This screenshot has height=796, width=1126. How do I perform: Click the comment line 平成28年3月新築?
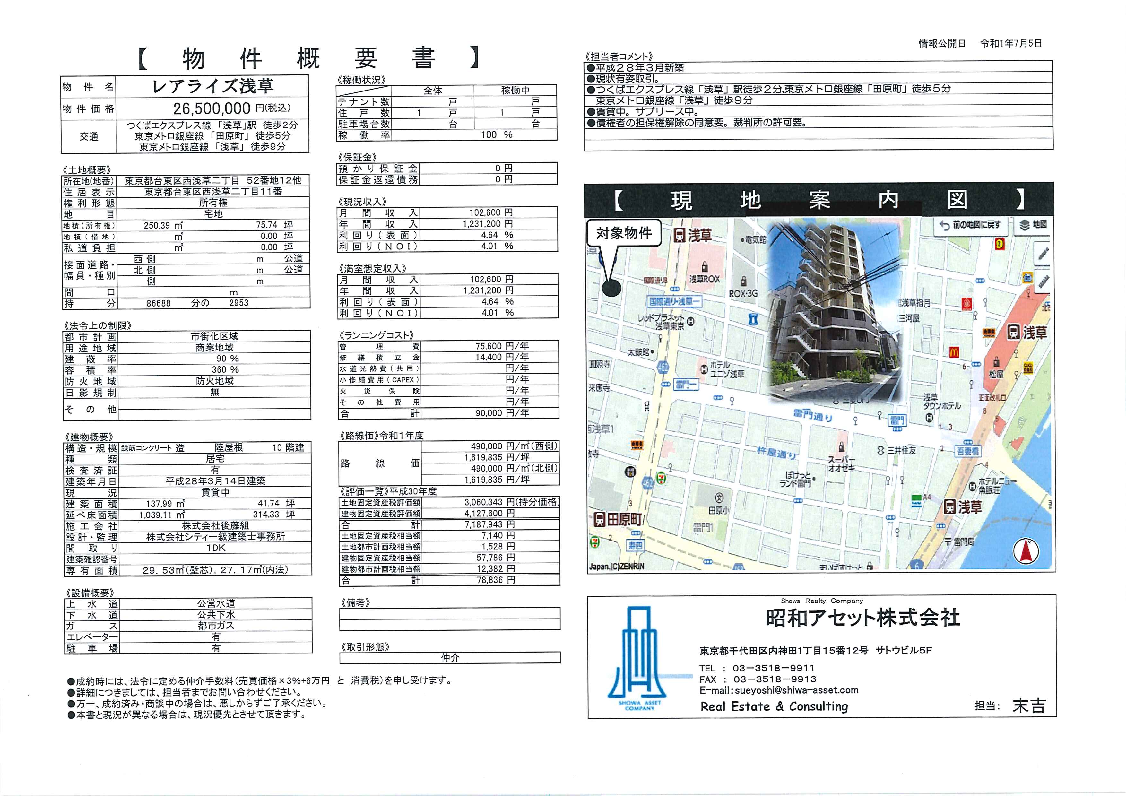(x=635, y=68)
